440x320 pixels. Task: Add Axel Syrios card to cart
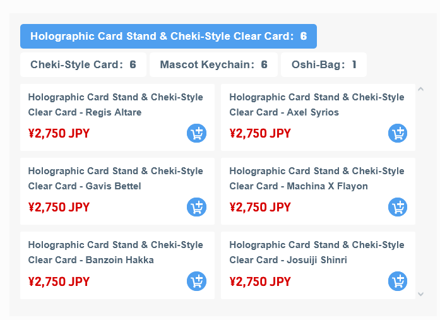pos(398,133)
